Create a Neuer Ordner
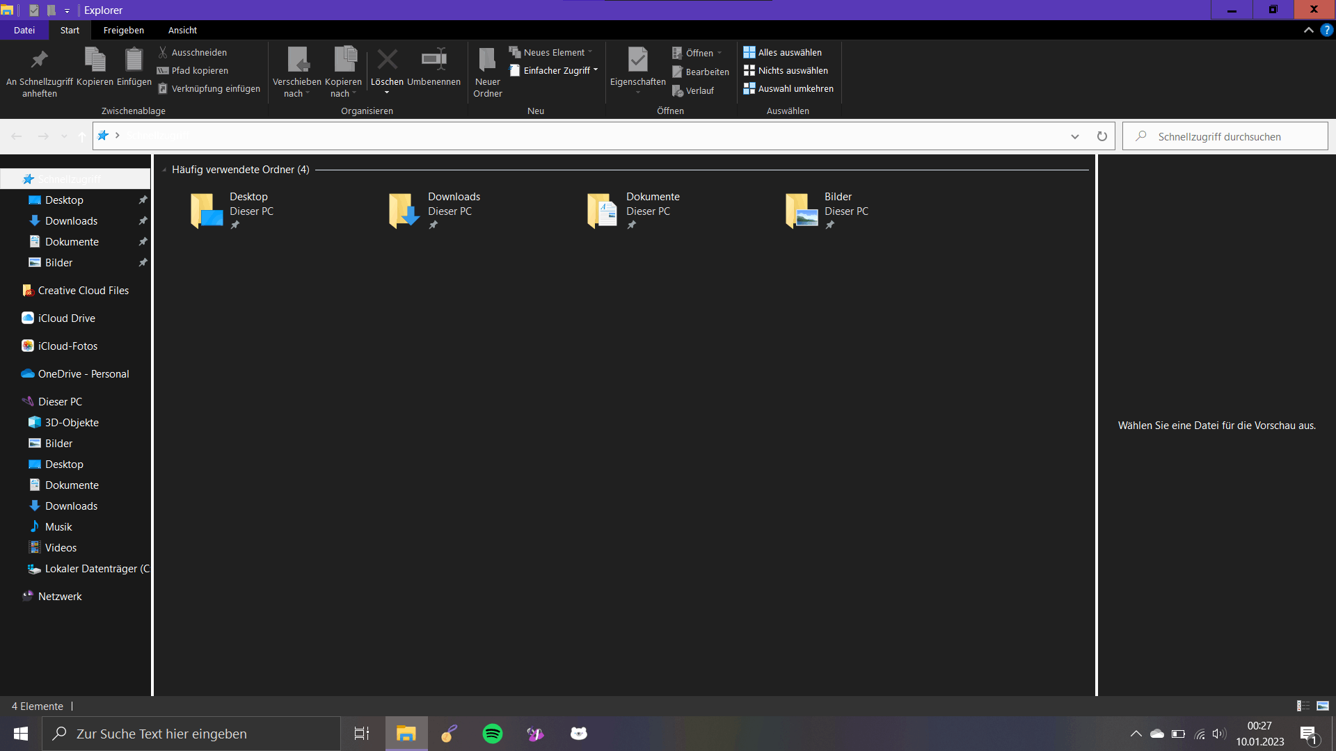 pos(488,72)
